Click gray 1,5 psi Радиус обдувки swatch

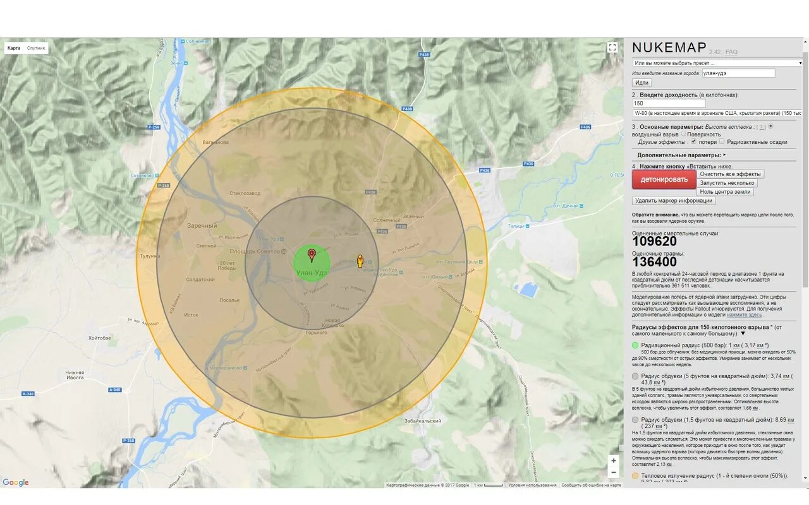635,419
